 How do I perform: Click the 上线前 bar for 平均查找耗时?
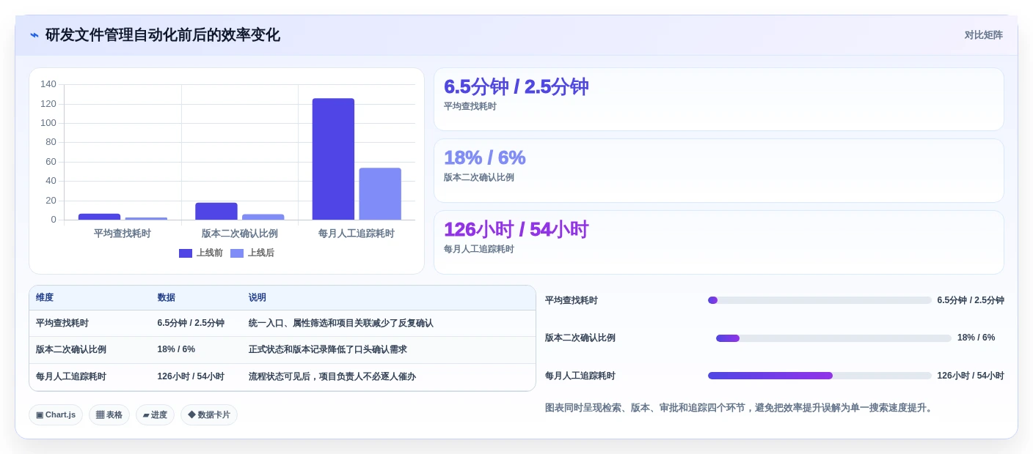pyautogui.click(x=99, y=217)
